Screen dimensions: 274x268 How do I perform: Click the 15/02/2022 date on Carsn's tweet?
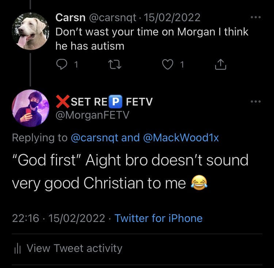tap(172, 18)
